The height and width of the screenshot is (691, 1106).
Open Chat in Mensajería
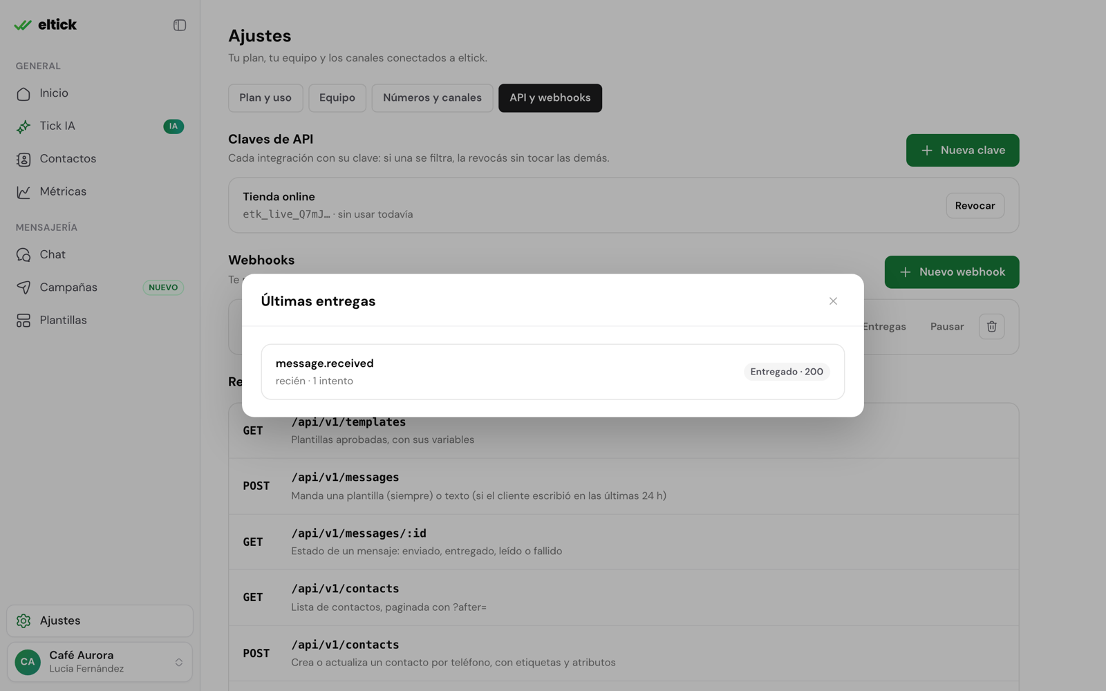100,254
